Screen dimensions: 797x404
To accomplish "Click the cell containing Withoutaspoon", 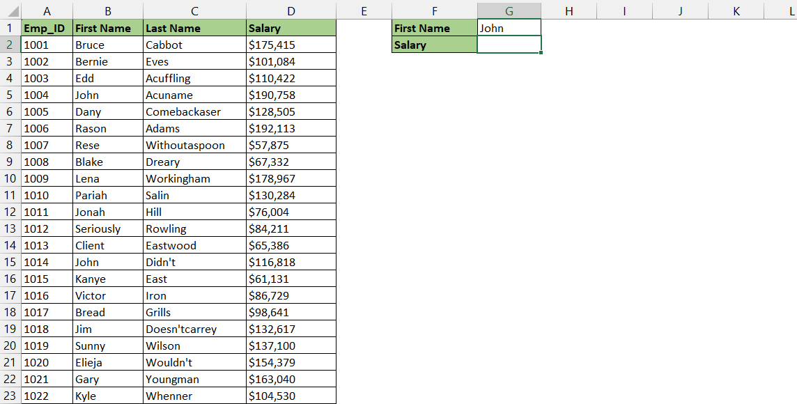I will tap(194, 146).
